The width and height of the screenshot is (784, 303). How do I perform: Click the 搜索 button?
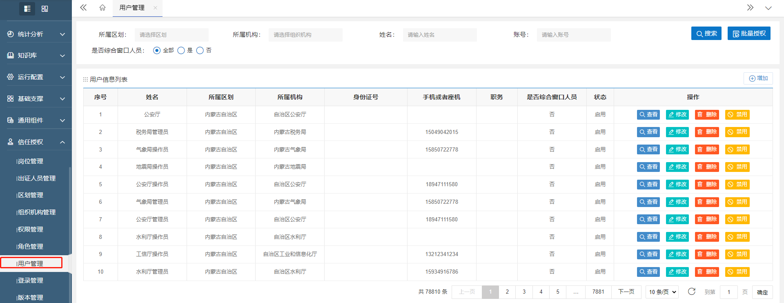[x=706, y=33]
